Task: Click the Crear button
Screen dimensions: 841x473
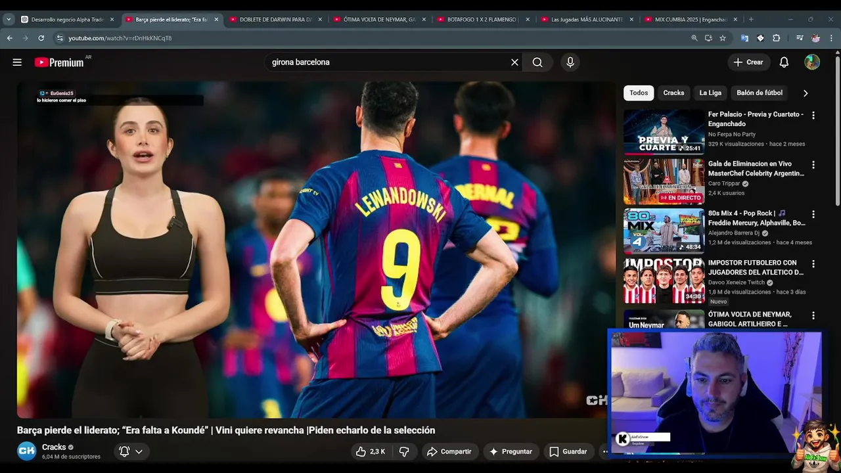Action: [x=748, y=62]
